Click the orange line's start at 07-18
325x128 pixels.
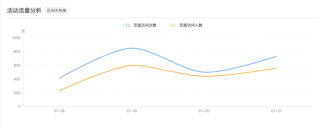[59, 91]
